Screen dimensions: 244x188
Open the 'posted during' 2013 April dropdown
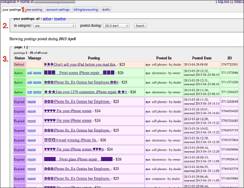pos(116,26)
